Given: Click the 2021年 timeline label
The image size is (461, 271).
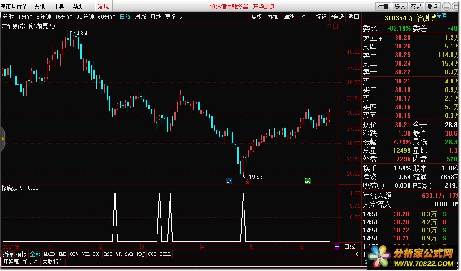Looking at the screenshot, I should coord(11,247).
